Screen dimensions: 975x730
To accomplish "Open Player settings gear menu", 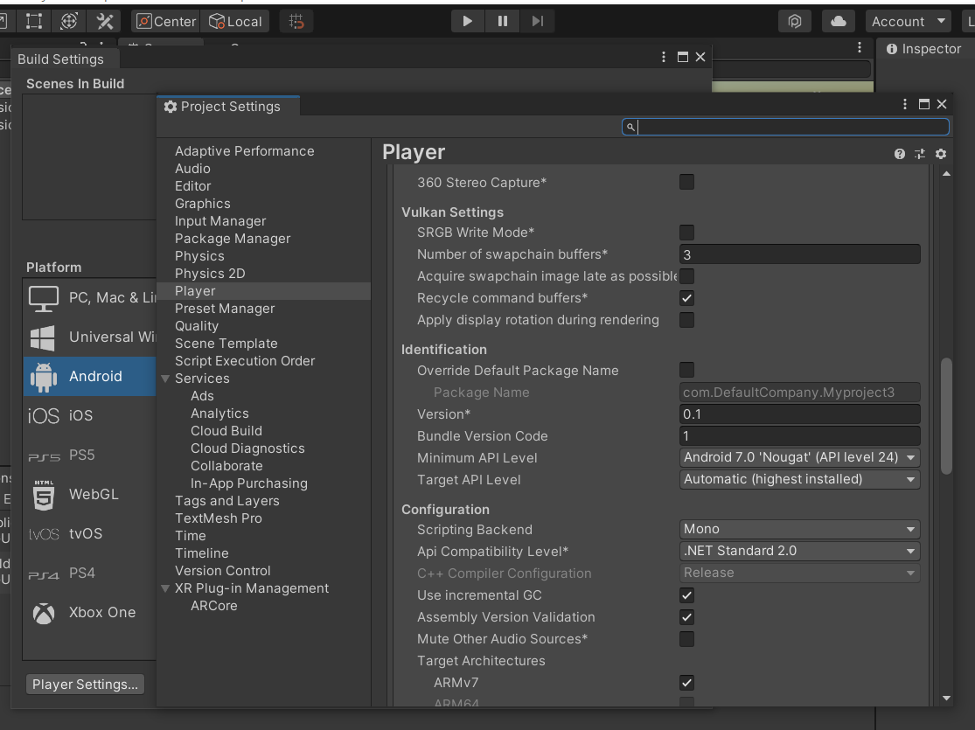I will click(941, 154).
